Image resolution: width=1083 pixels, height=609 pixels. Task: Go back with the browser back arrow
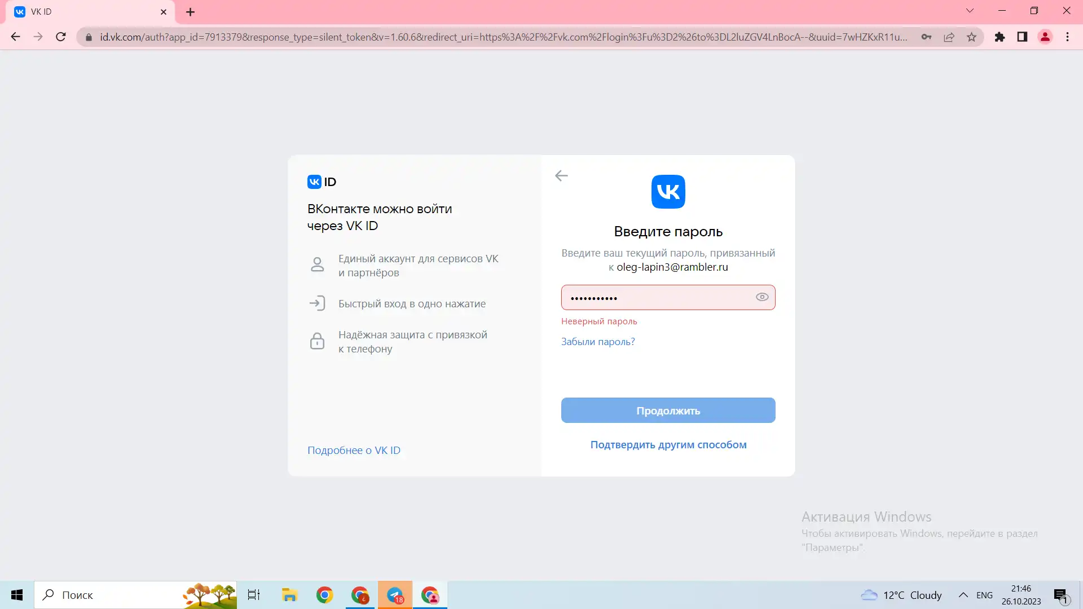(x=15, y=37)
